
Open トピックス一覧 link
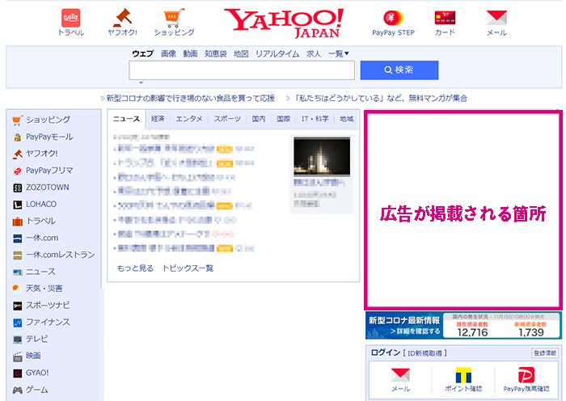(x=188, y=268)
